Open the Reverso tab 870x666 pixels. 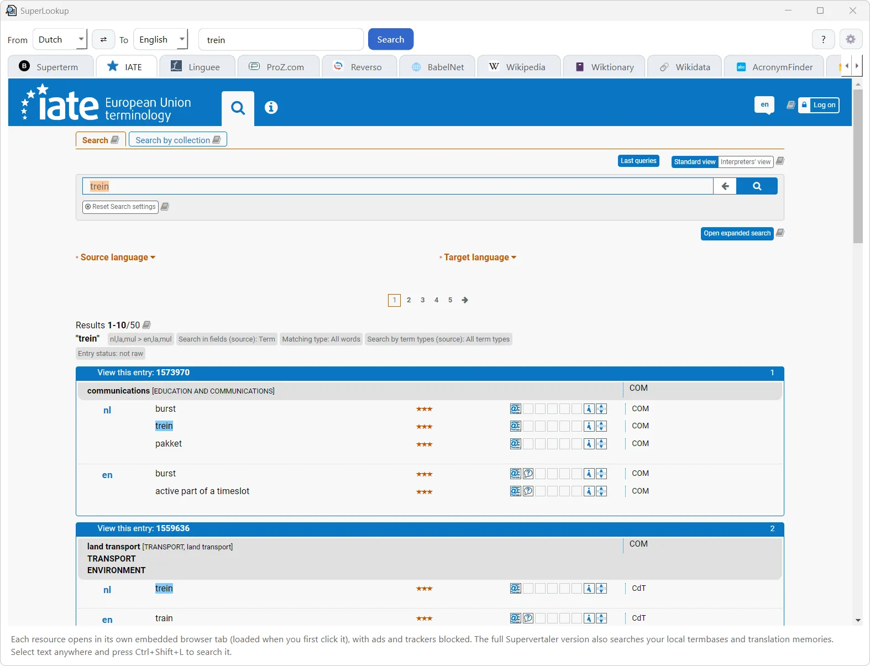[x=359, y=67]
